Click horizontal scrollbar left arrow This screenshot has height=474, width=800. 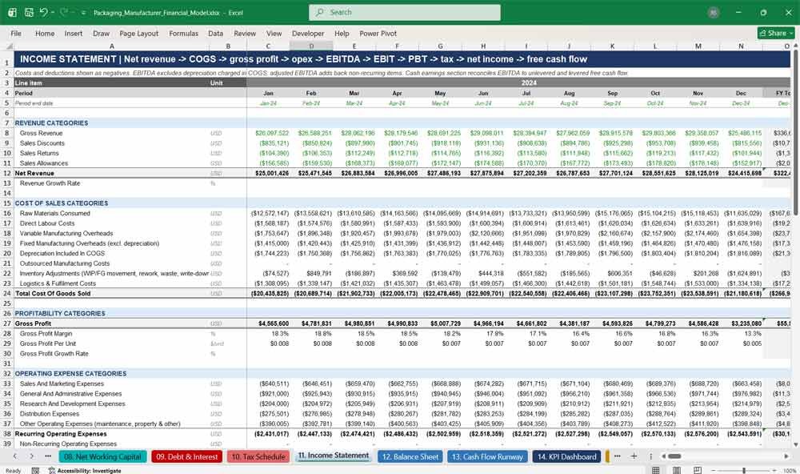[x=662, y=456]
